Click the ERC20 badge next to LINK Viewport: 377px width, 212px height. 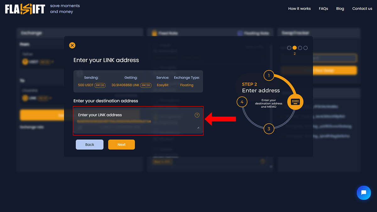coord(146,85)
